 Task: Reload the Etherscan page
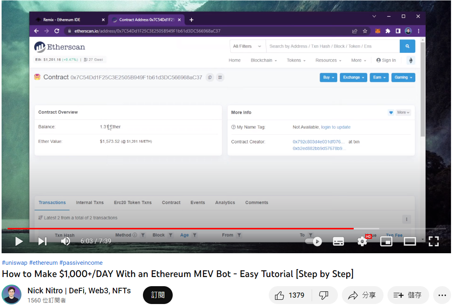click(57, 31)
